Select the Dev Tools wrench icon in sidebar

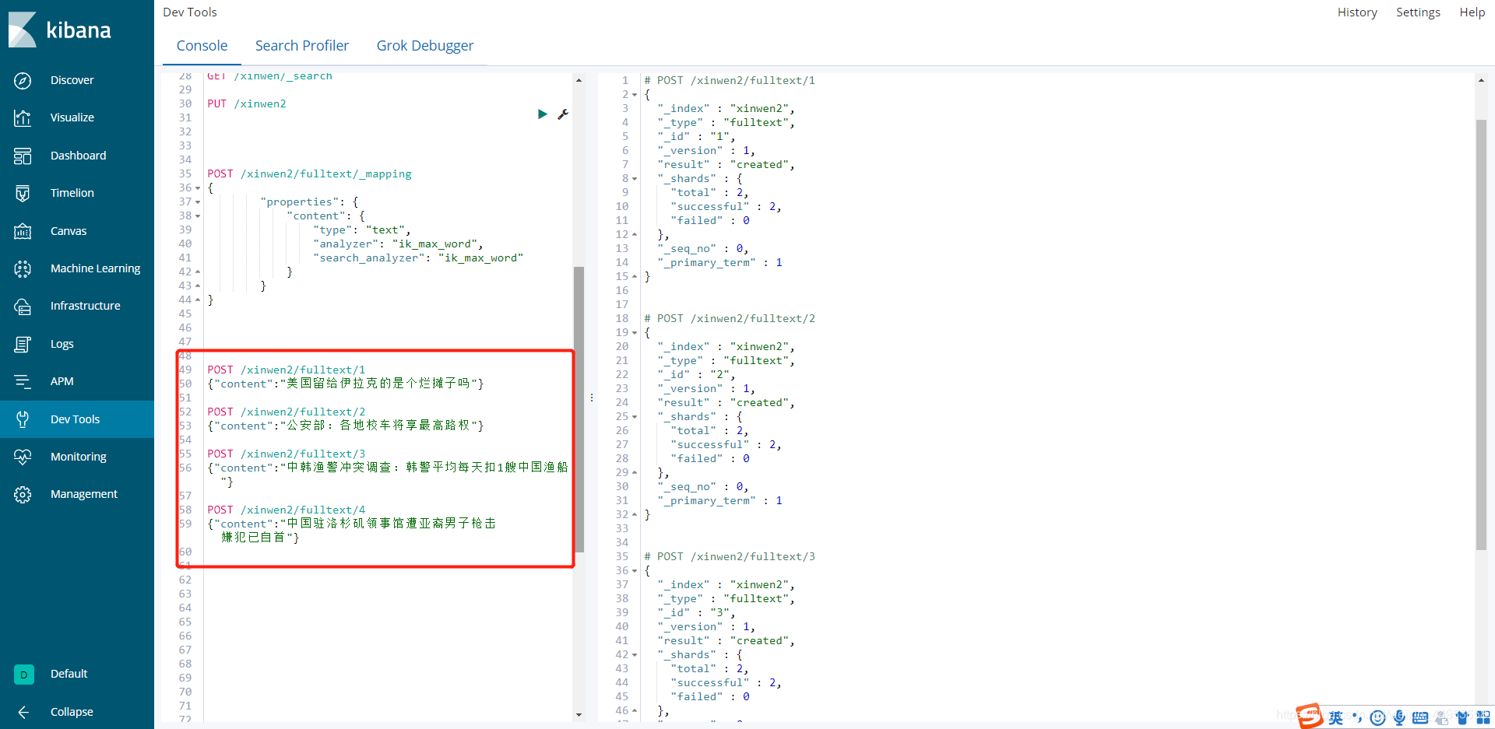click(x=23, y=419)
